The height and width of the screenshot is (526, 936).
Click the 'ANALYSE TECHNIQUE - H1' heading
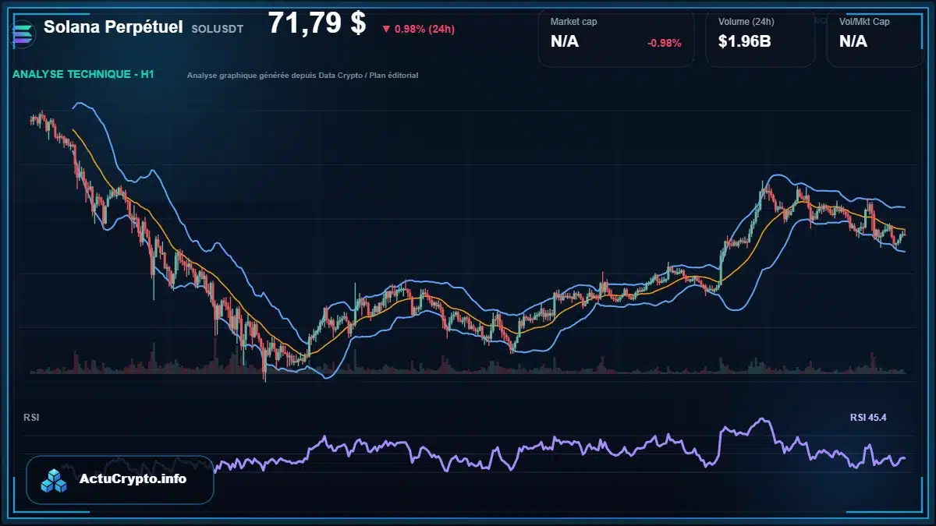(x=83, y=75)
